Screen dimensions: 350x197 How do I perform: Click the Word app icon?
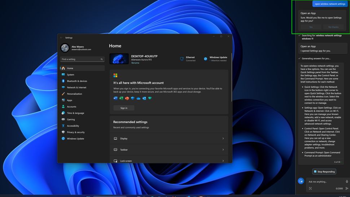click(x=115, y=98)
